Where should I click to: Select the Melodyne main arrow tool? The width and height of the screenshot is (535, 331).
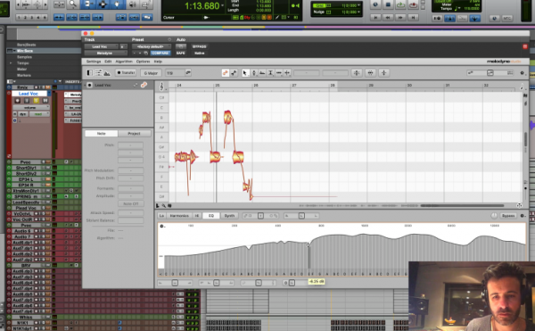pyautogui.click(x=245, y=72)
